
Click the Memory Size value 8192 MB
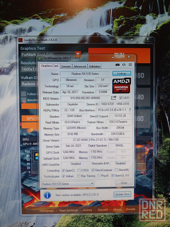(x=72, y=134)
